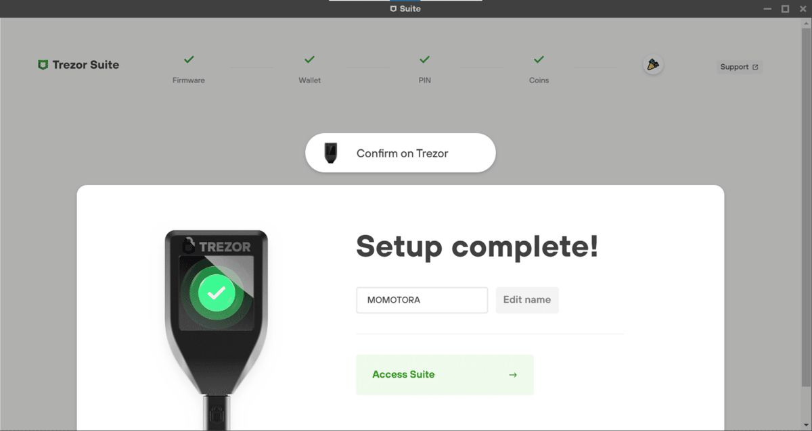Click the PIN step green checkmark
This screenshot has height=431, width=812.
click(x=424, y=59)
